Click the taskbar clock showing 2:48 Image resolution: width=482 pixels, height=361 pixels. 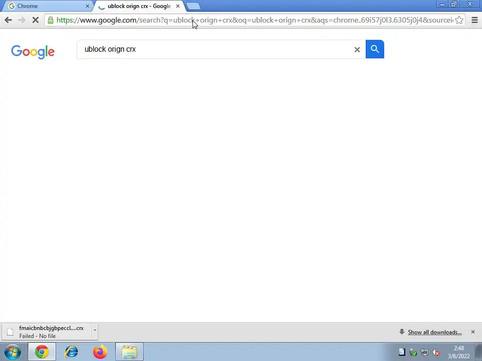point(458,352)
